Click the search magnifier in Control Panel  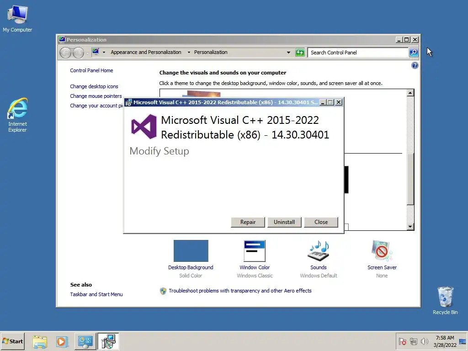[413, 53]
